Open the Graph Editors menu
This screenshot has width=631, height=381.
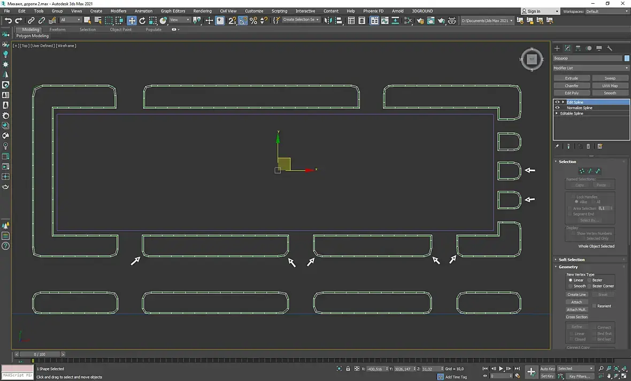(173, 11)
